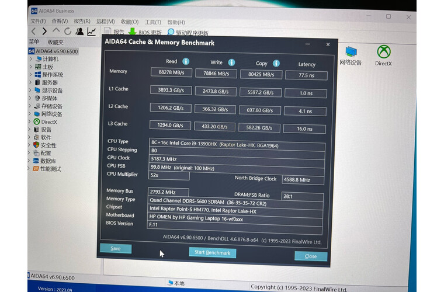Open the 工具(T) menu

[152, 22]
